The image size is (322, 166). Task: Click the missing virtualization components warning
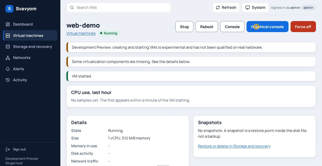(x=131, y=62)
